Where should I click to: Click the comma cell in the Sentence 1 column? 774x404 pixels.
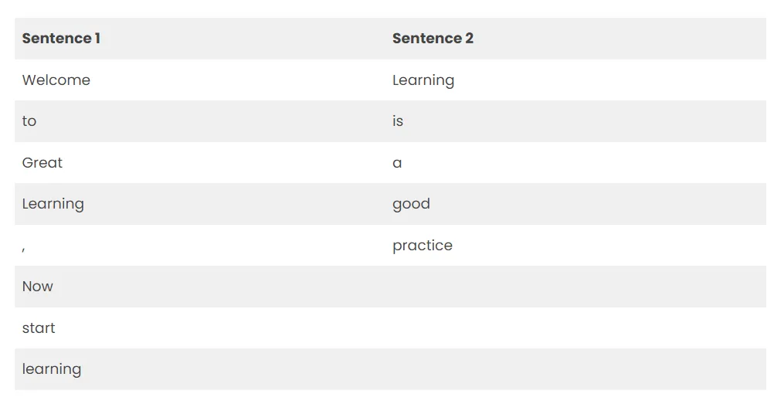click(x=24, y=246)
